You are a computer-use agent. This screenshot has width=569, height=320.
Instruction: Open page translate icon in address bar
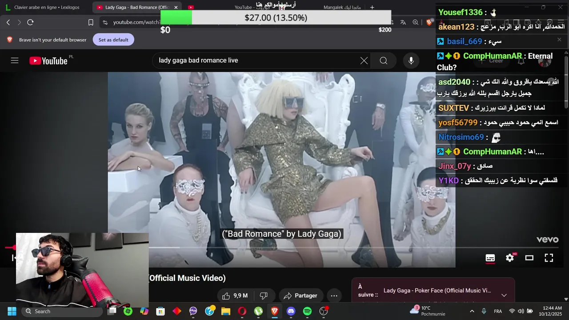403,22
